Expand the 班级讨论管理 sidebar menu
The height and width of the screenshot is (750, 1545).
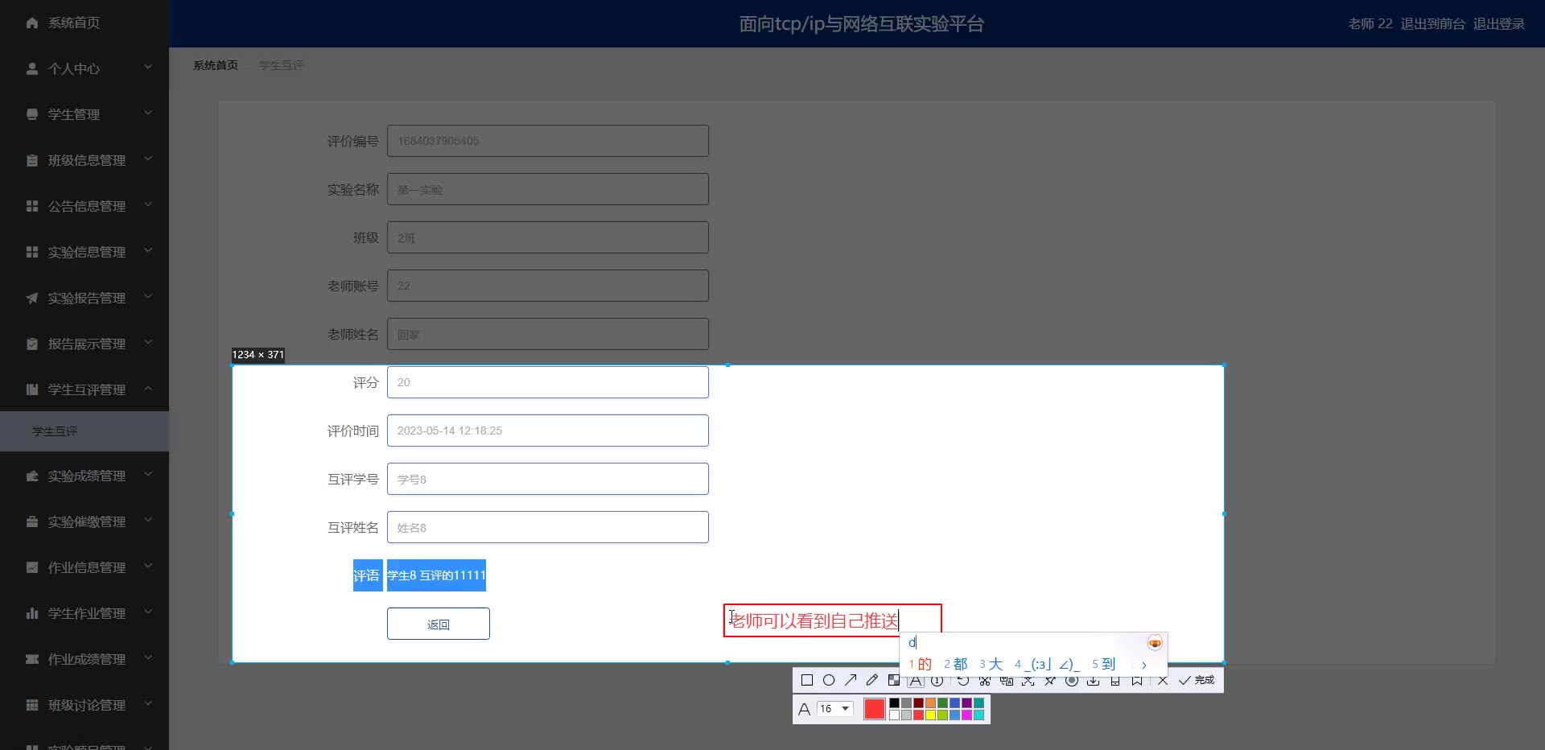(84, 705)
